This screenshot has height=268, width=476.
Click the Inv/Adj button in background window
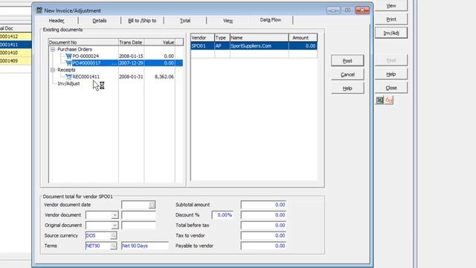tap(391, 33)
